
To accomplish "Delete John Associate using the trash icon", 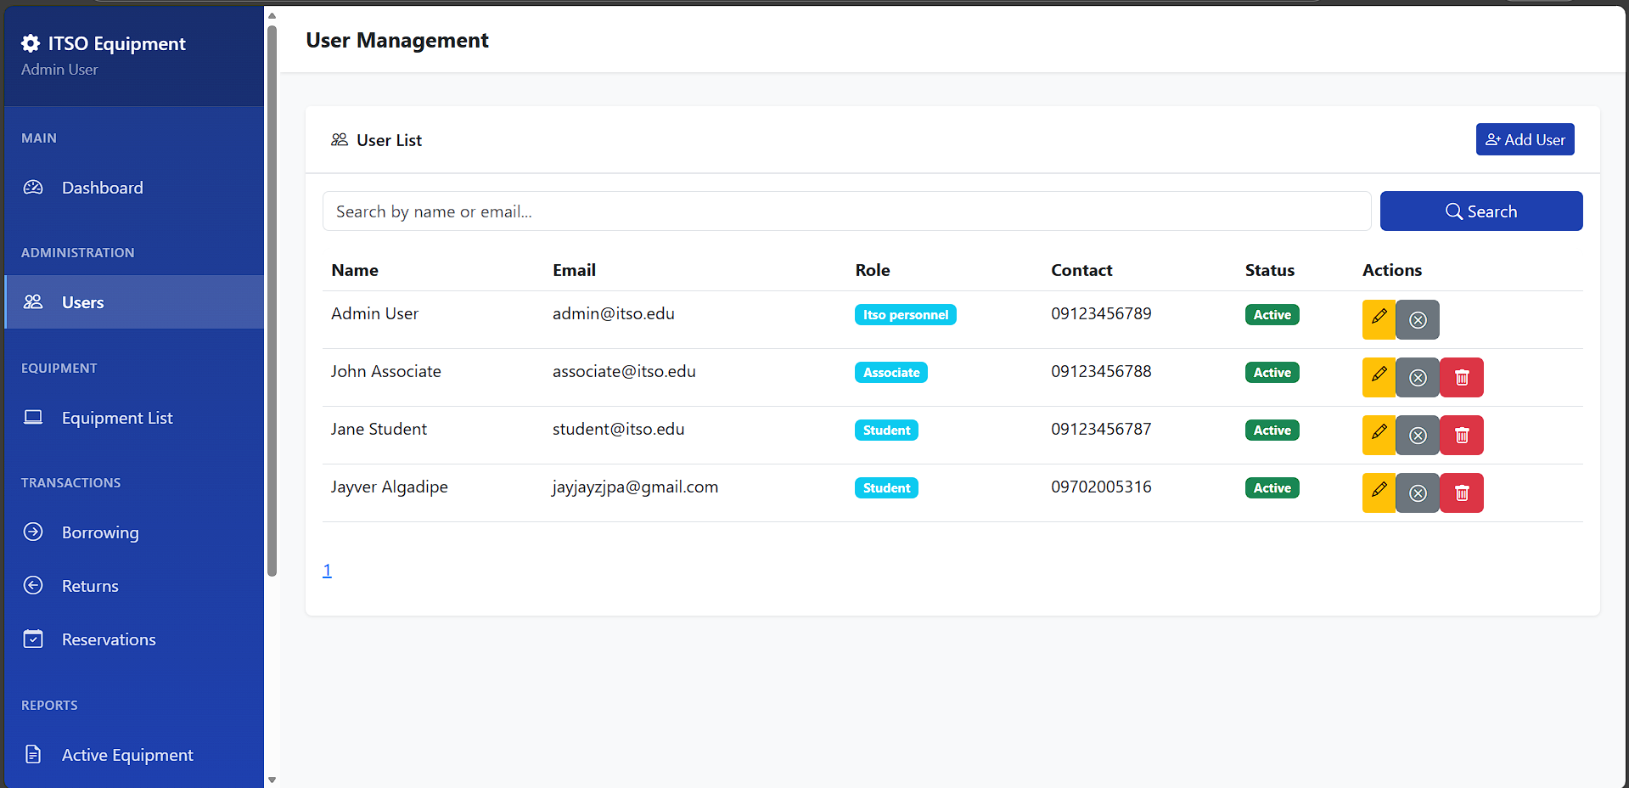I will pyautogui.click(x=1461, y=377).
